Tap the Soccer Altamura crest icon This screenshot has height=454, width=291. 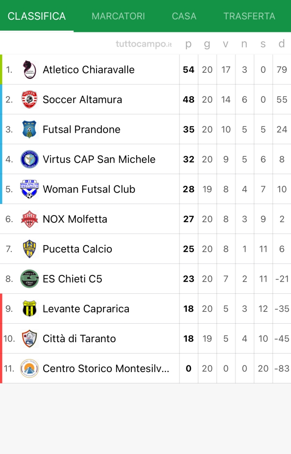29,100
